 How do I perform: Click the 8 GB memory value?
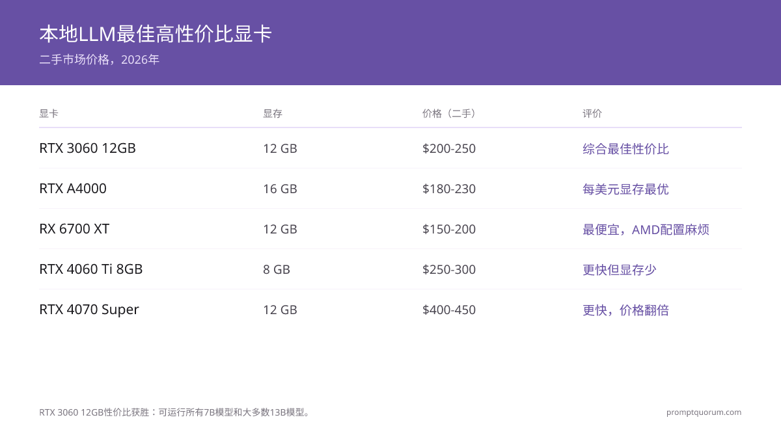point(277,269)
